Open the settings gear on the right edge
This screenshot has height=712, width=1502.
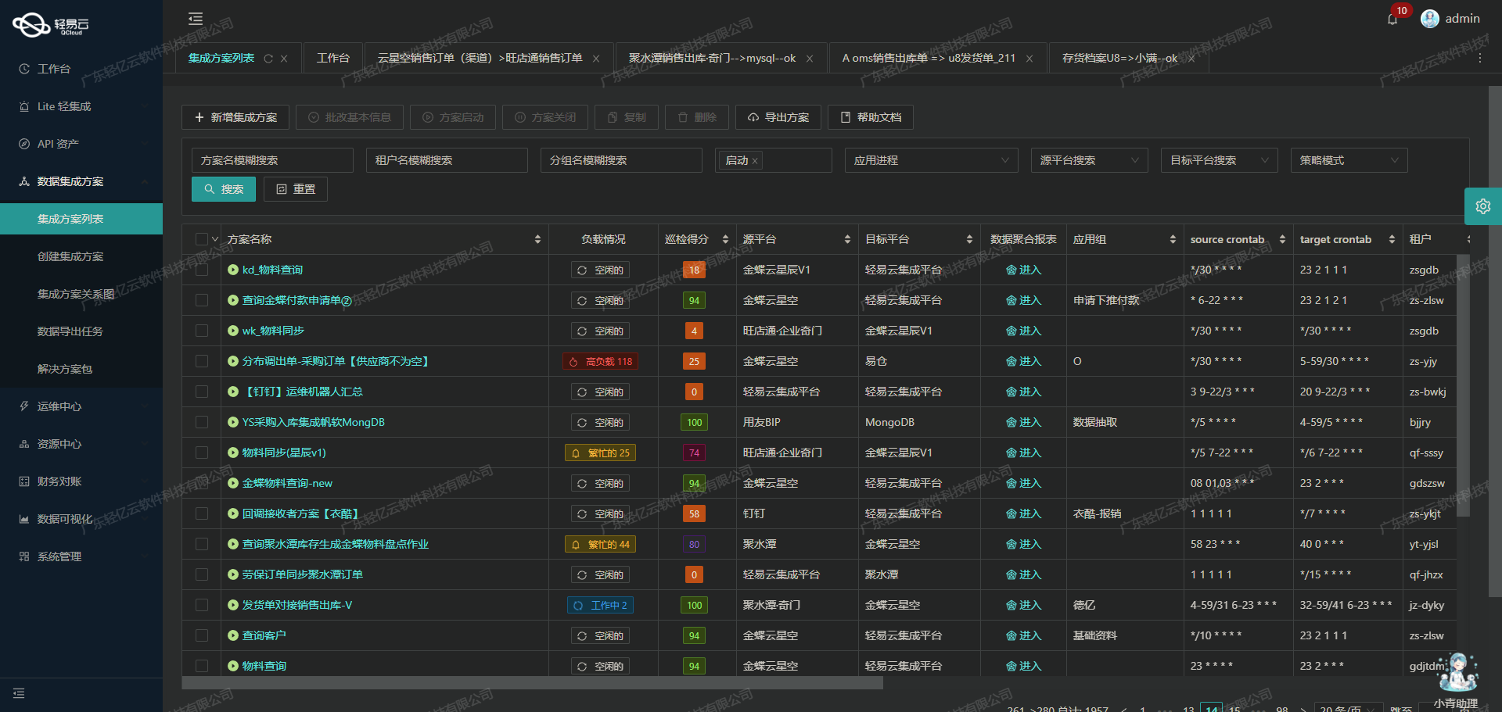[1483, 206]
